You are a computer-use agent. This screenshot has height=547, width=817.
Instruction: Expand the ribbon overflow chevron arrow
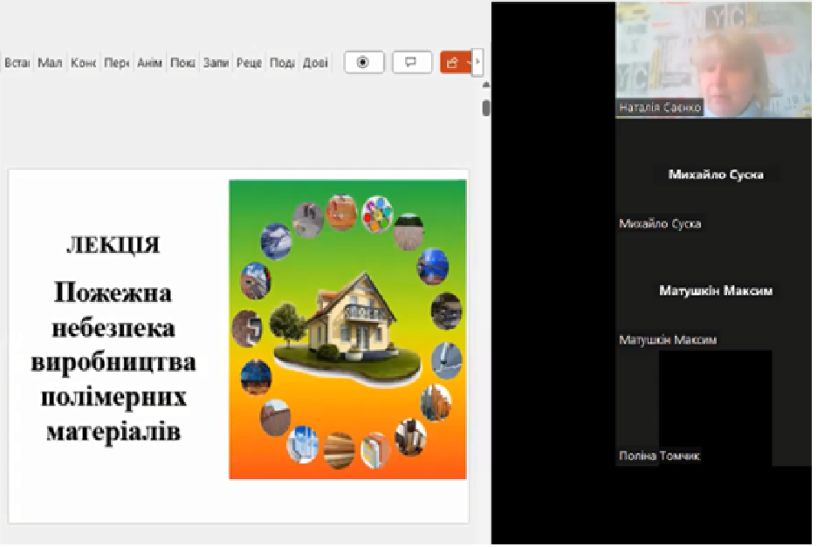(477, 63)
